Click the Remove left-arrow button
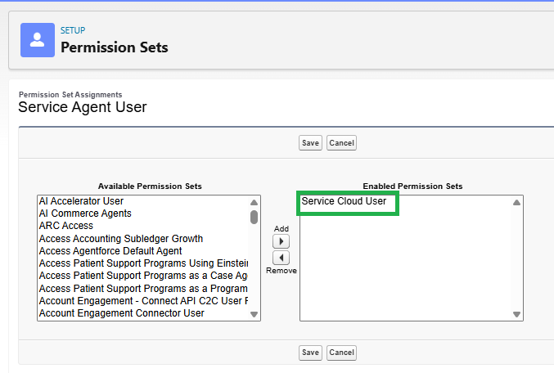This screenshot has width=554, height=373. tap(282, 258)
